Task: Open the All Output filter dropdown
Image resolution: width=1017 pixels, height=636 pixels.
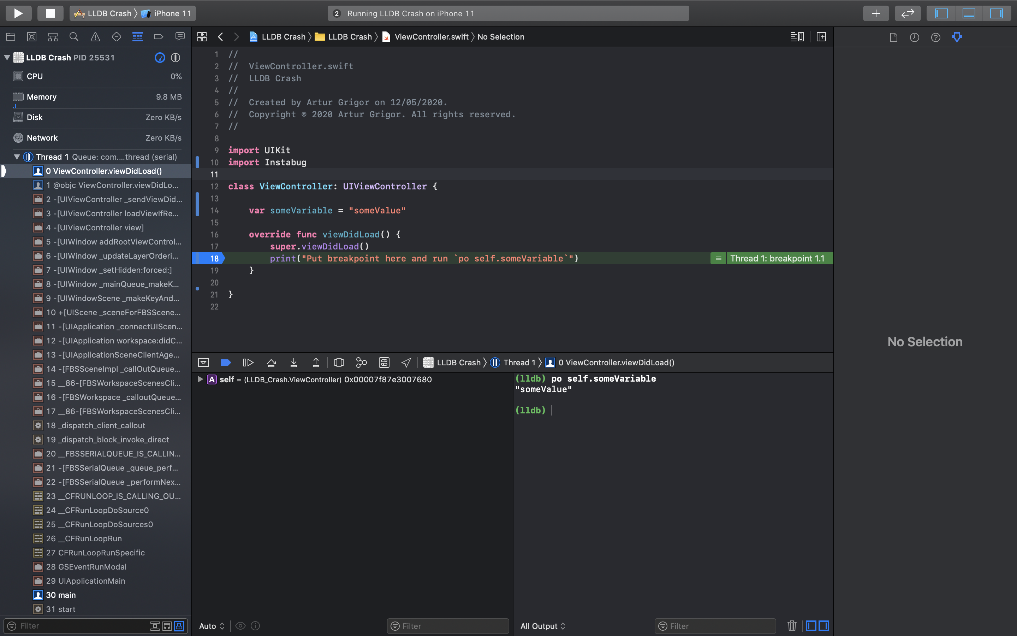Action: click(543, 625)
